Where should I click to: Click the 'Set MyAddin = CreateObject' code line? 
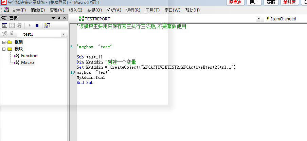(x=156, y=67)
